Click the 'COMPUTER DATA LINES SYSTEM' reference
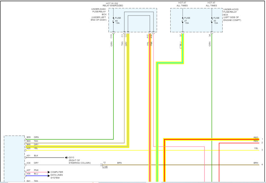The width and height of the screenshot is (266, 183). point(57,175)
